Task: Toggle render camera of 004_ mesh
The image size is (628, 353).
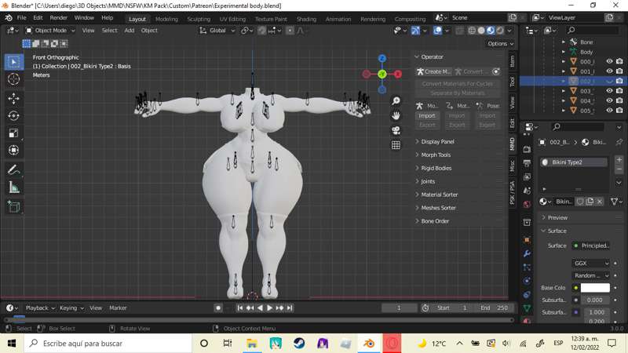Action: [x=619, y=101]
